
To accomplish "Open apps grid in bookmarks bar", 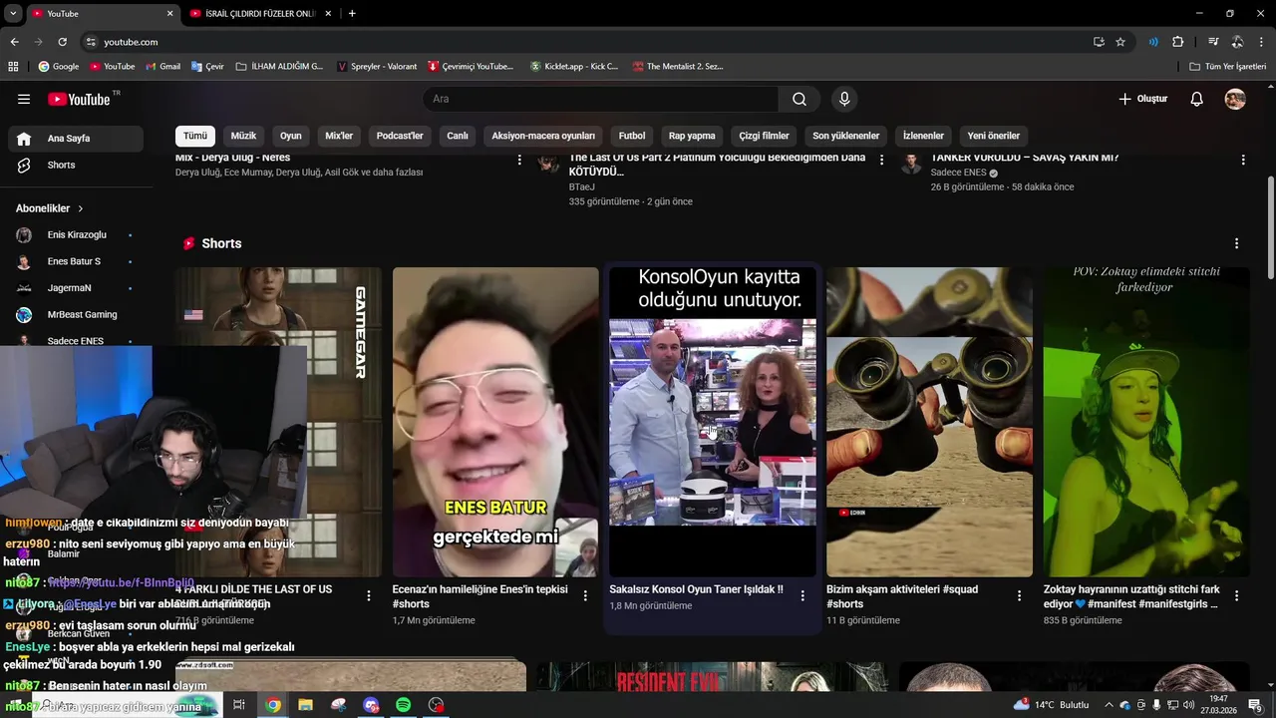I will pos(13,66).
